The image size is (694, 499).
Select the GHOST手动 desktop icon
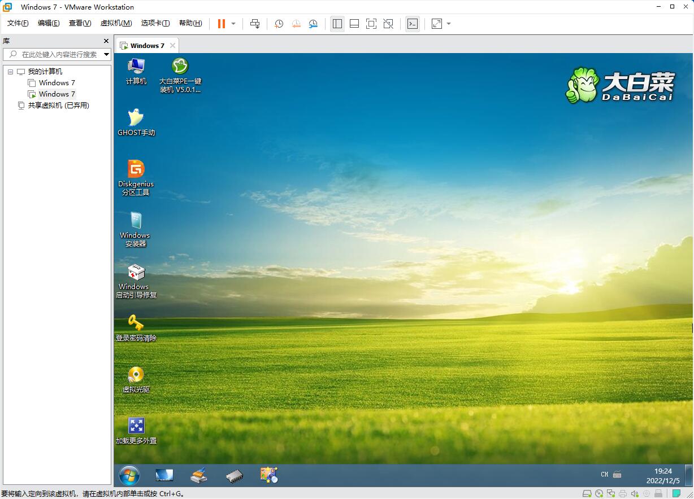[136, 122]
